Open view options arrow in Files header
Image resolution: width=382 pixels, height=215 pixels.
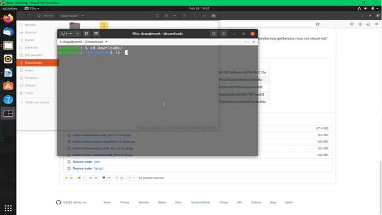pos(175,16)
